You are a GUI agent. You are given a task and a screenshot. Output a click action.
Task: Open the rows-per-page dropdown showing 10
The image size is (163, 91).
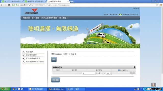coord(109,73)
